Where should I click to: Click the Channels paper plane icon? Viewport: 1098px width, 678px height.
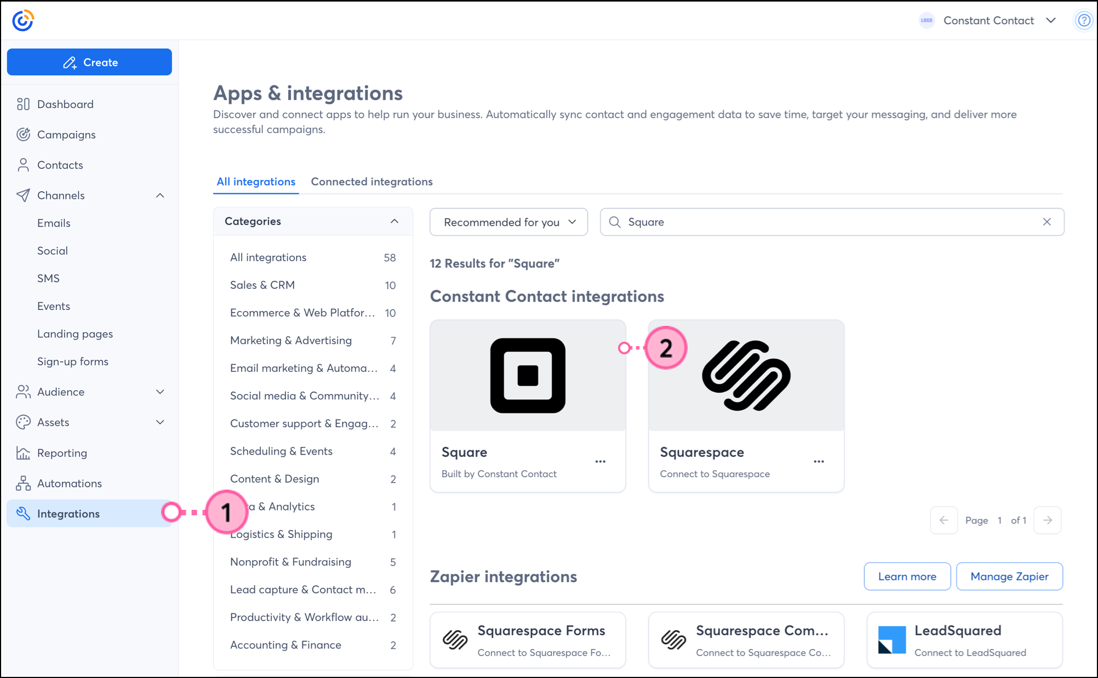[x=23, y=195]
